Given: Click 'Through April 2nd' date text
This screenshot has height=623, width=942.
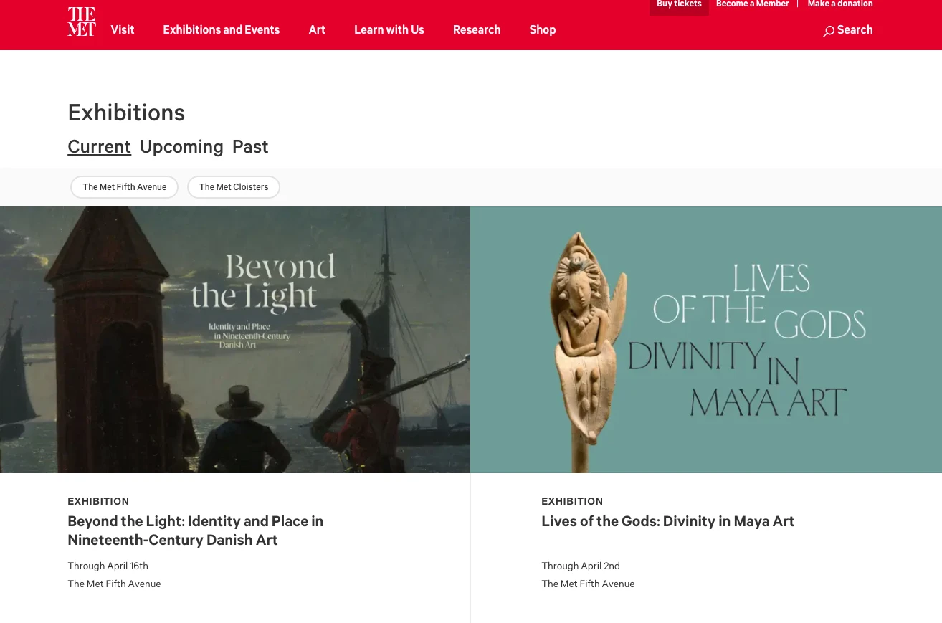Looking at the screenshot, I should [581, 566].
